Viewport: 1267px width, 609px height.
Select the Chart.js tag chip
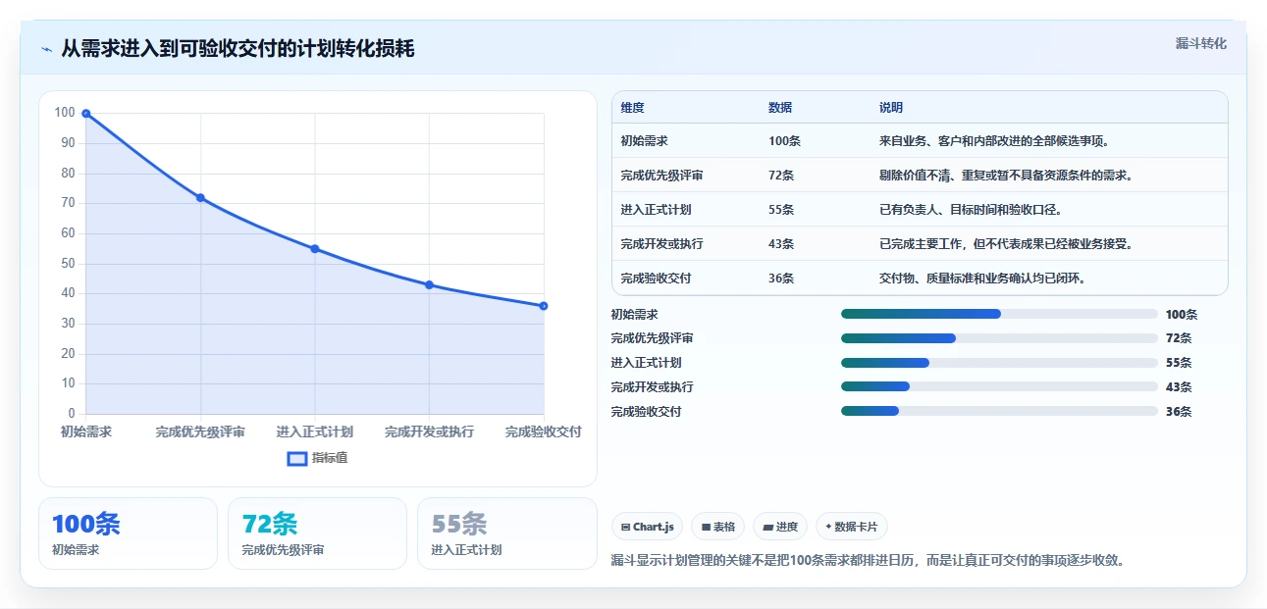[648, 527]
